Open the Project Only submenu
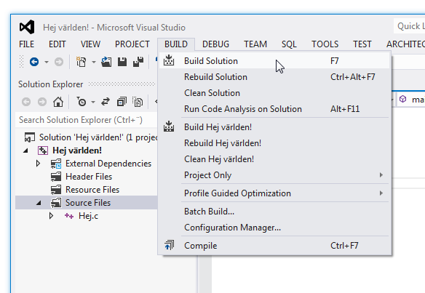Viewport: 425px width, 293px height. tap(274, 175)
